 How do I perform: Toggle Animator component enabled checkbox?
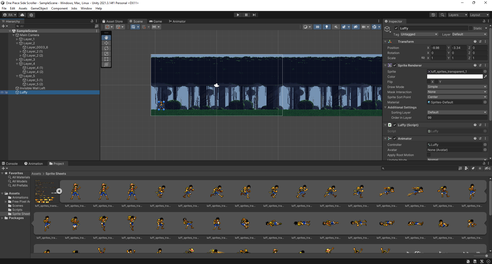pos(395,138)
